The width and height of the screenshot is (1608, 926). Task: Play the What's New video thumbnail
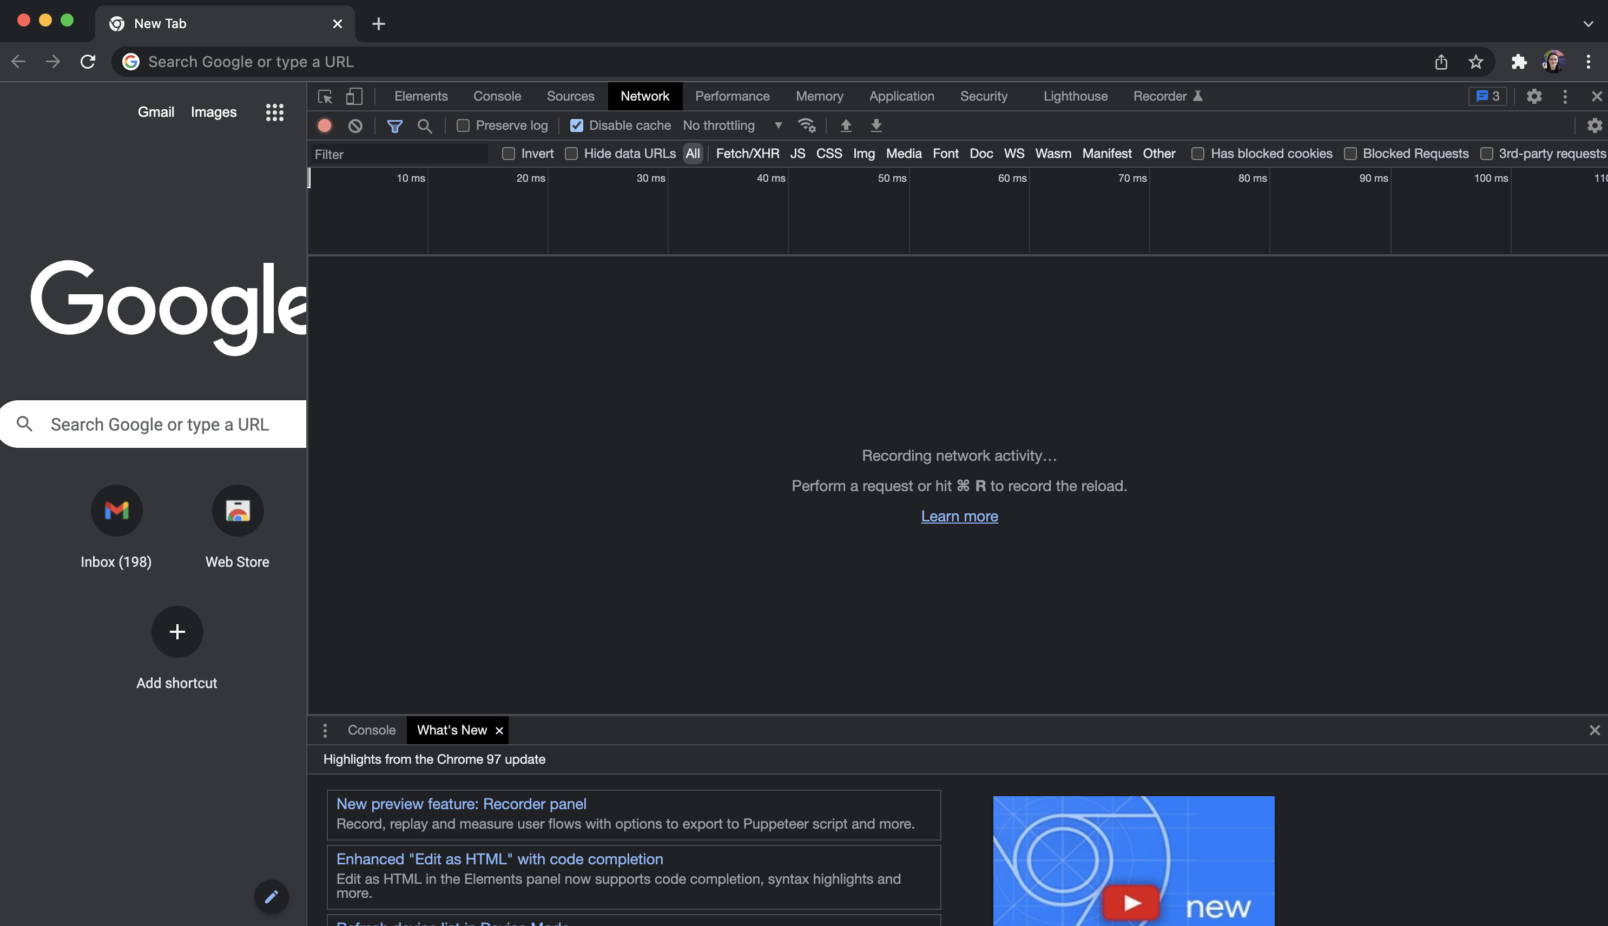click(1133, 861)
